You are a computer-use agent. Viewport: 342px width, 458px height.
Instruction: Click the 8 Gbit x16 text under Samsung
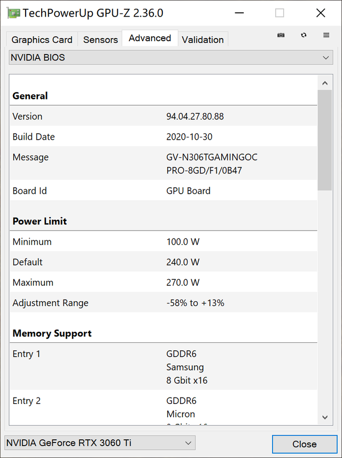pyautogui.click(x=186, y=380)
